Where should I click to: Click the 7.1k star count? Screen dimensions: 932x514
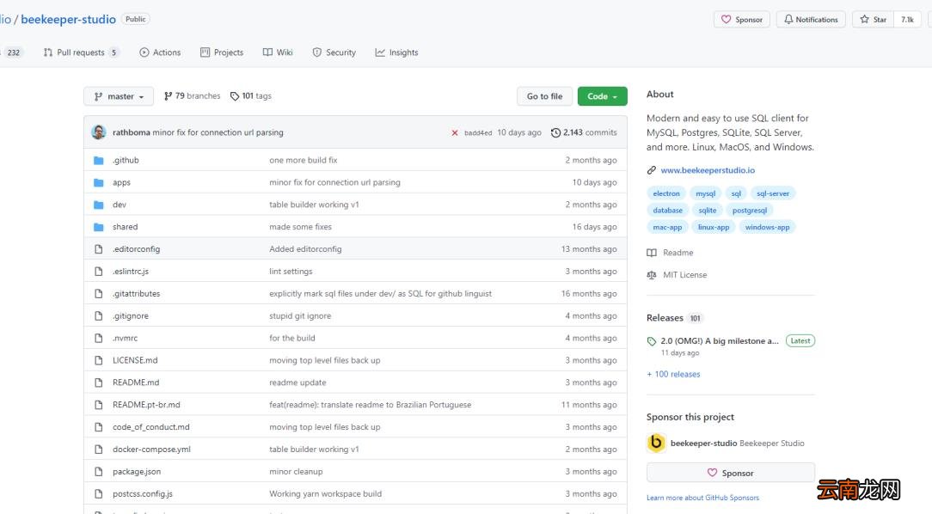[x=908, y=20]
